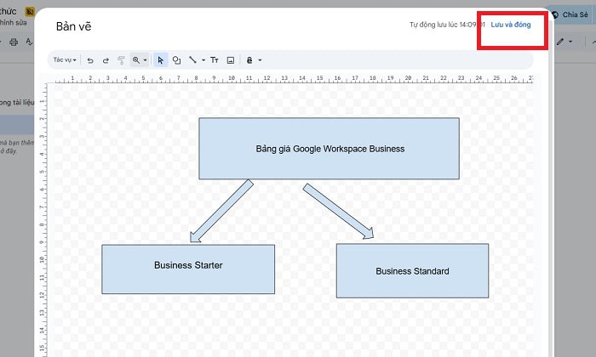Image resolution: width=596 pixels, height=357 pixels.
Task: Click the Redo arrow in drawing toolbar
Action: click(x=106, y=60)
